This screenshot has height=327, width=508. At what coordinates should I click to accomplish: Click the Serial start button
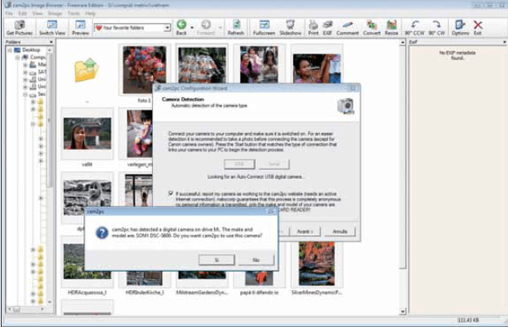274,164
